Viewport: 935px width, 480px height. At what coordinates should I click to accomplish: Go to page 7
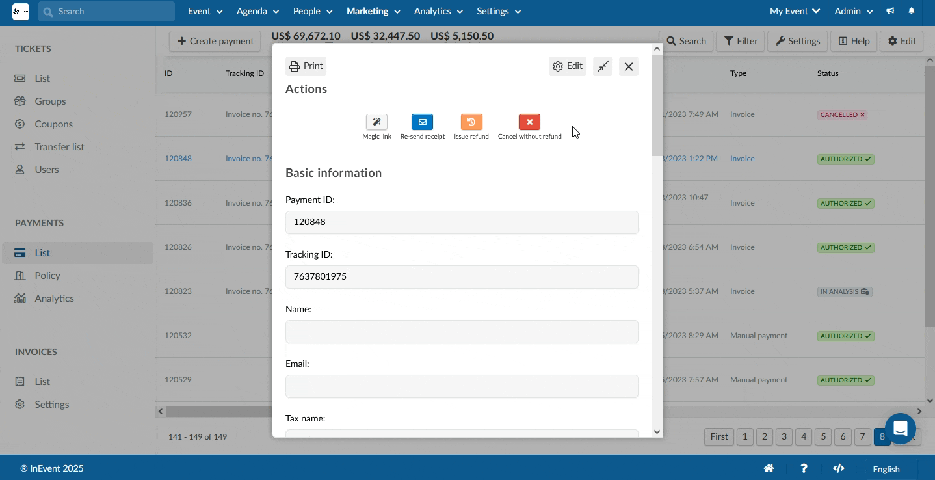[x=862, y=436]
